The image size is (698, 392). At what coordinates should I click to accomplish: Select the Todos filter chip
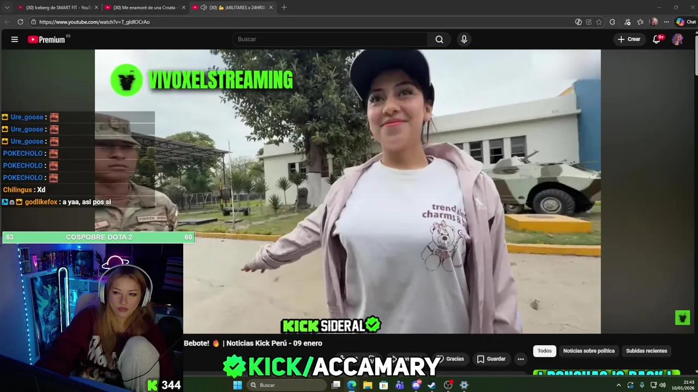(545, 351)
